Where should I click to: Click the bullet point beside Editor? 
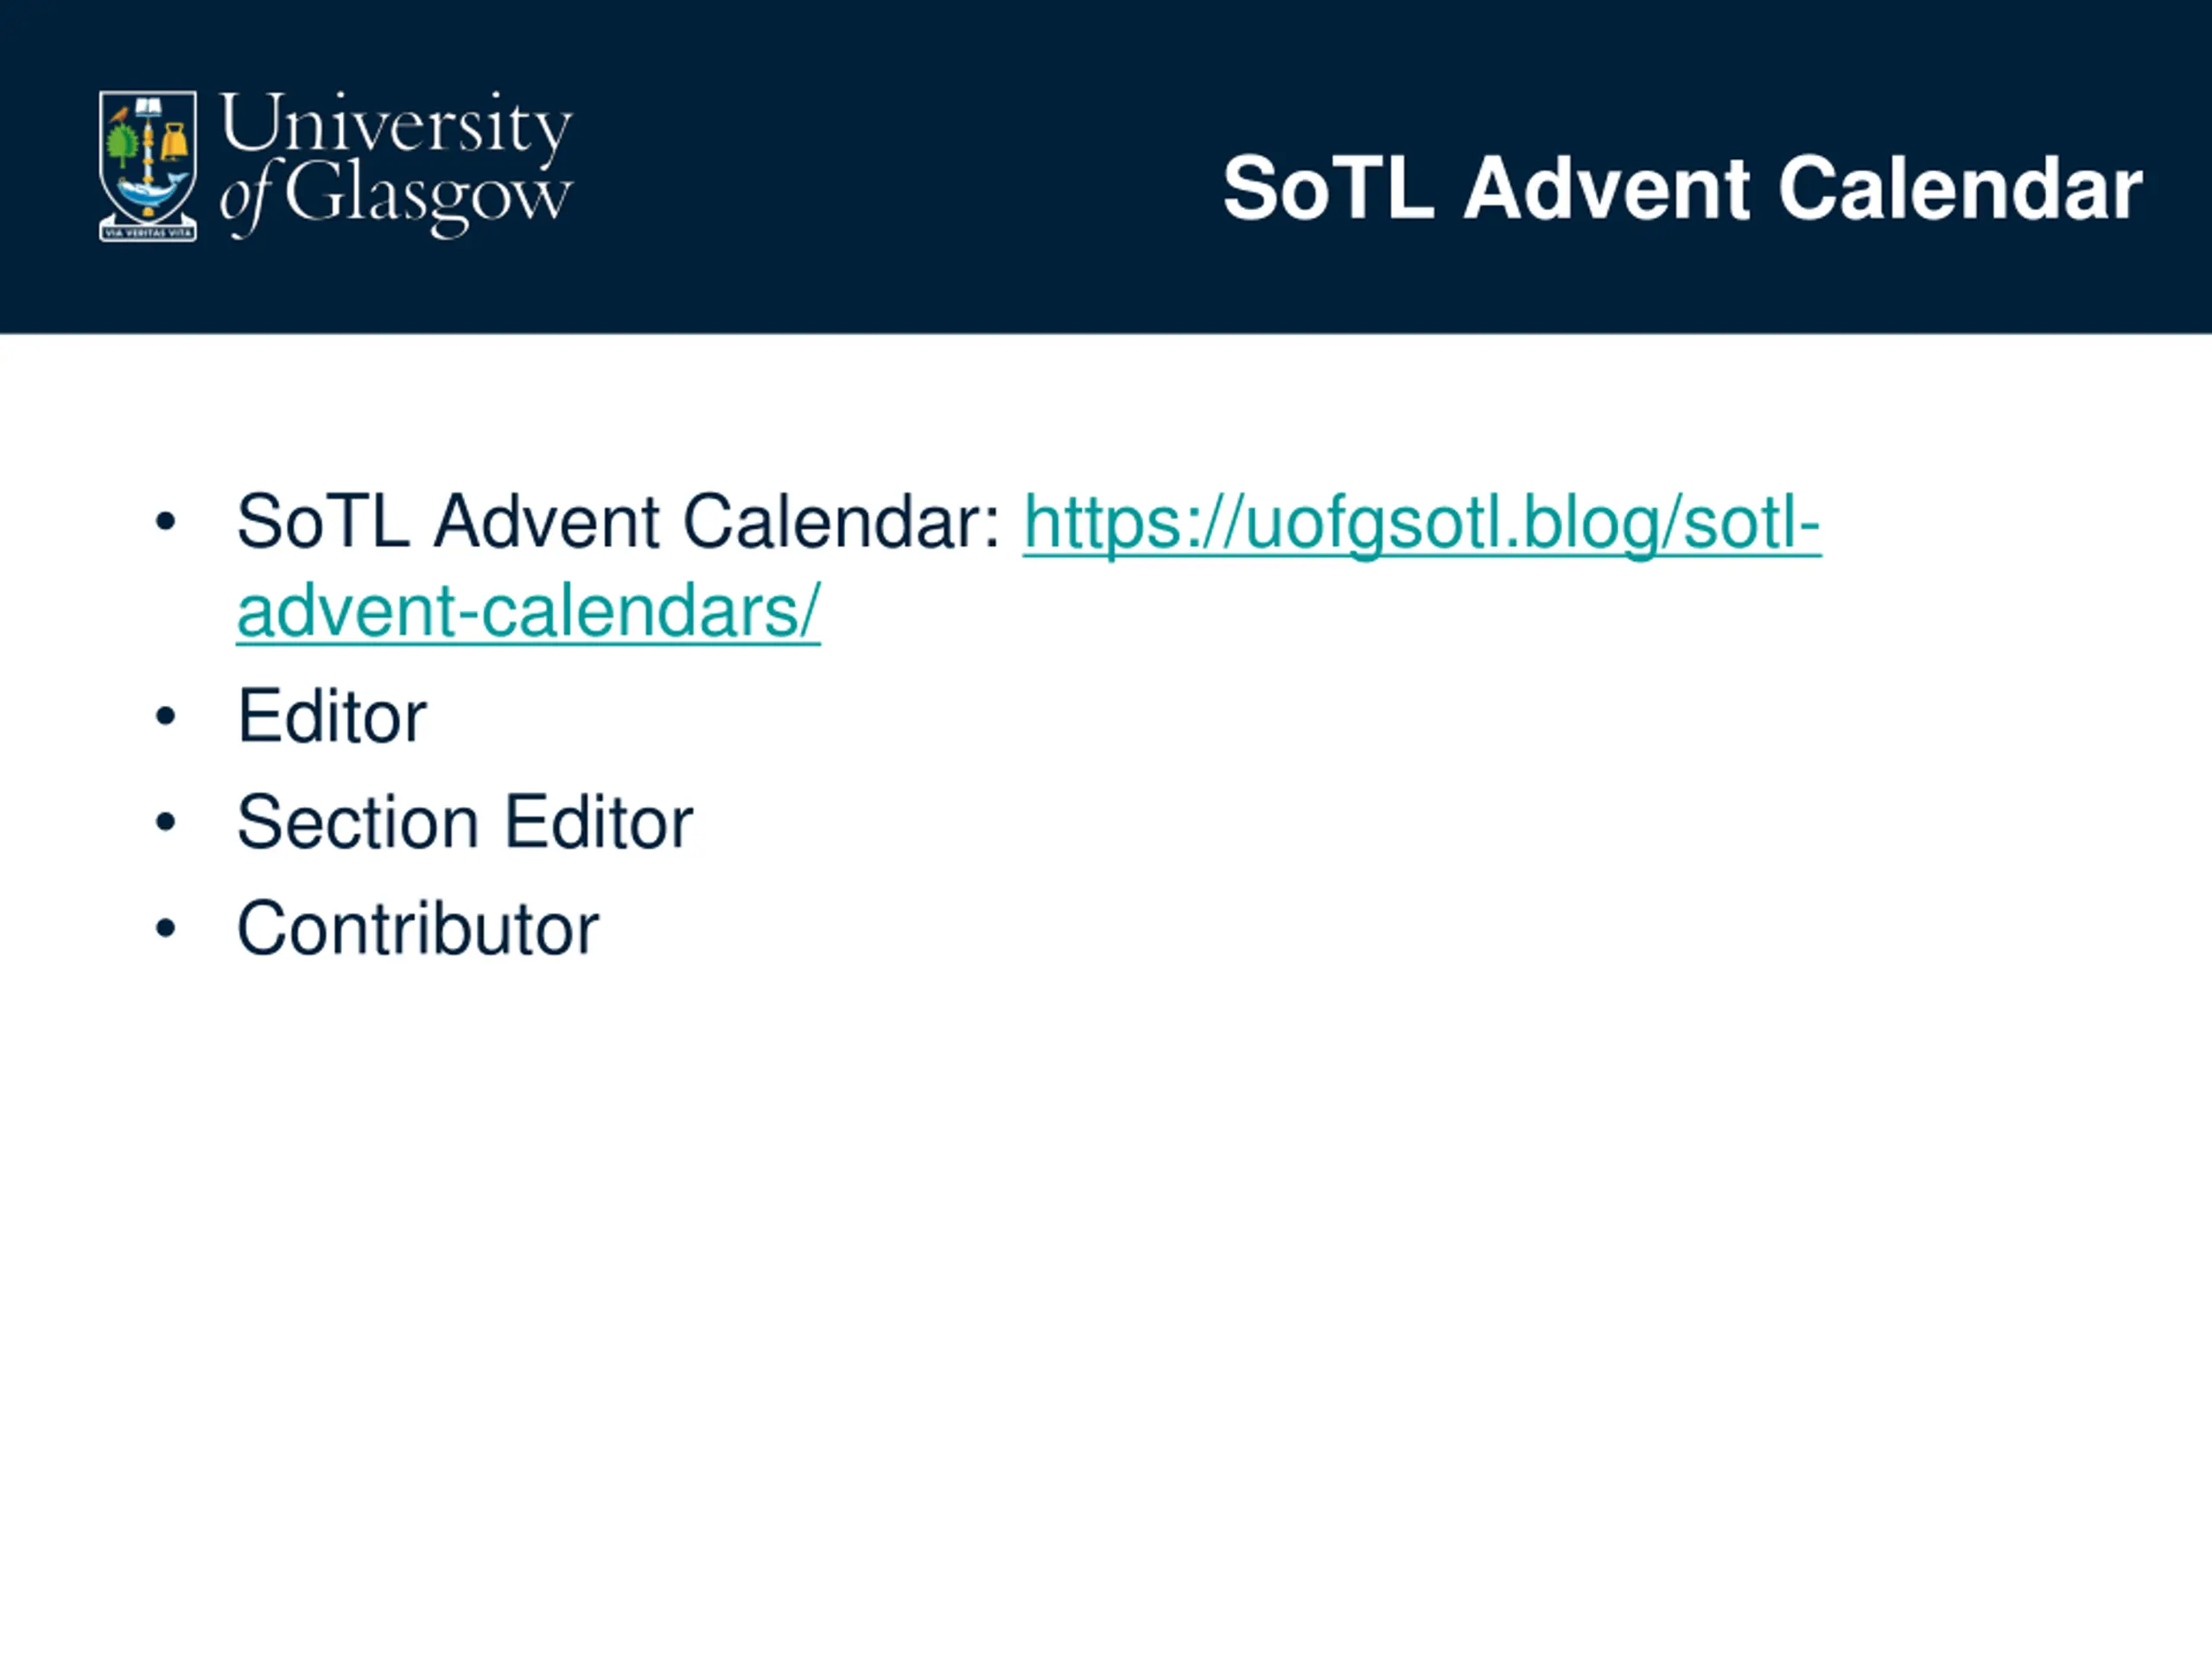pos(166,716)
